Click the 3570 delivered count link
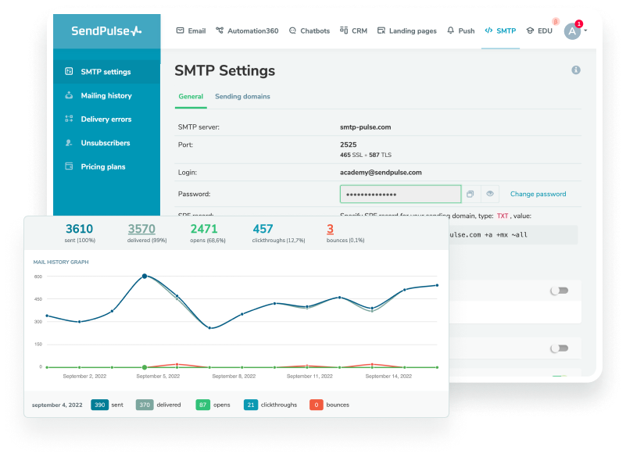626x457 pixels. [x=141, y=229]
